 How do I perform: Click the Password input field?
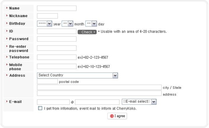(x=57, y=39)
